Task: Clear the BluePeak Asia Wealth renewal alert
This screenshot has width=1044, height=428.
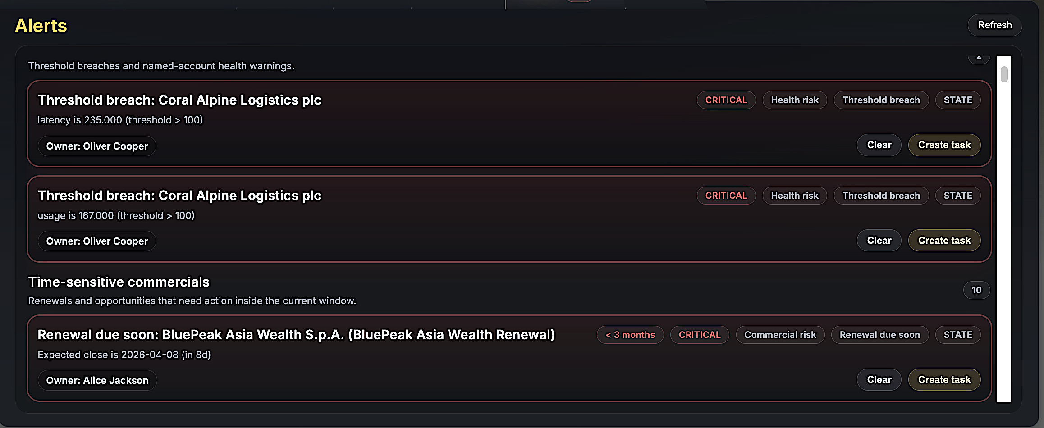Action: (879, 380)
